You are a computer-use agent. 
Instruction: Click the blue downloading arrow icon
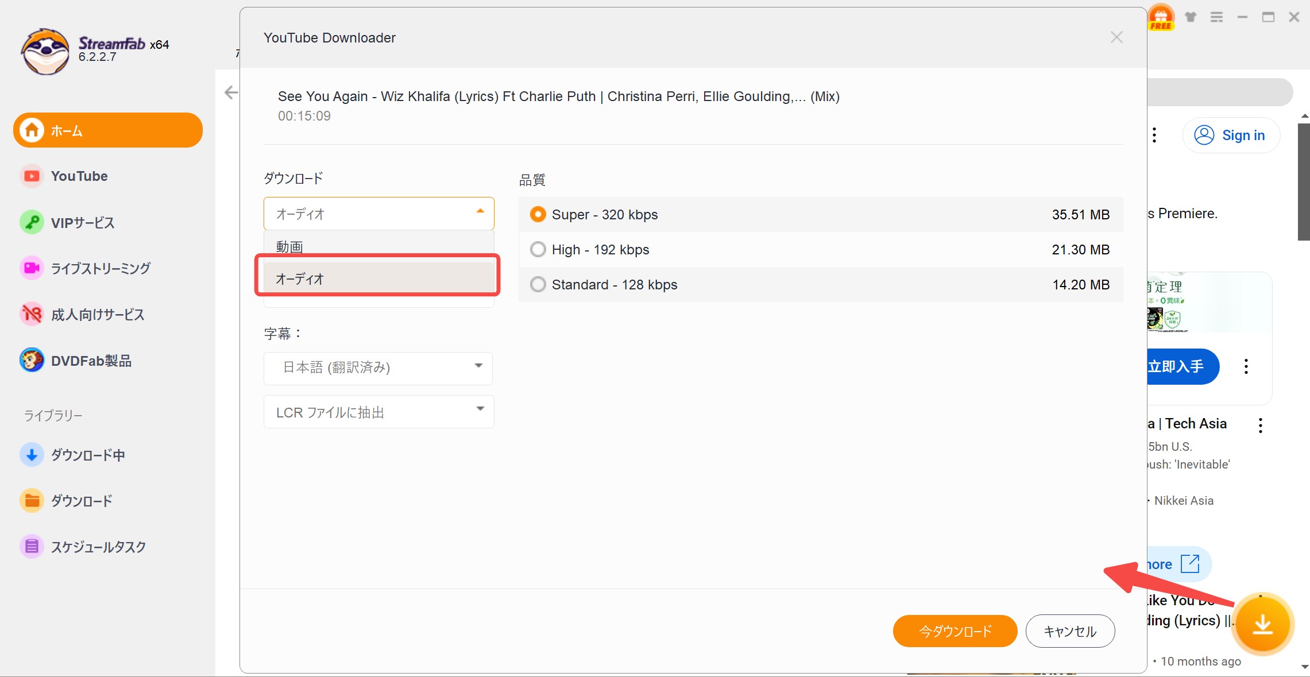[x=32, y=455]
